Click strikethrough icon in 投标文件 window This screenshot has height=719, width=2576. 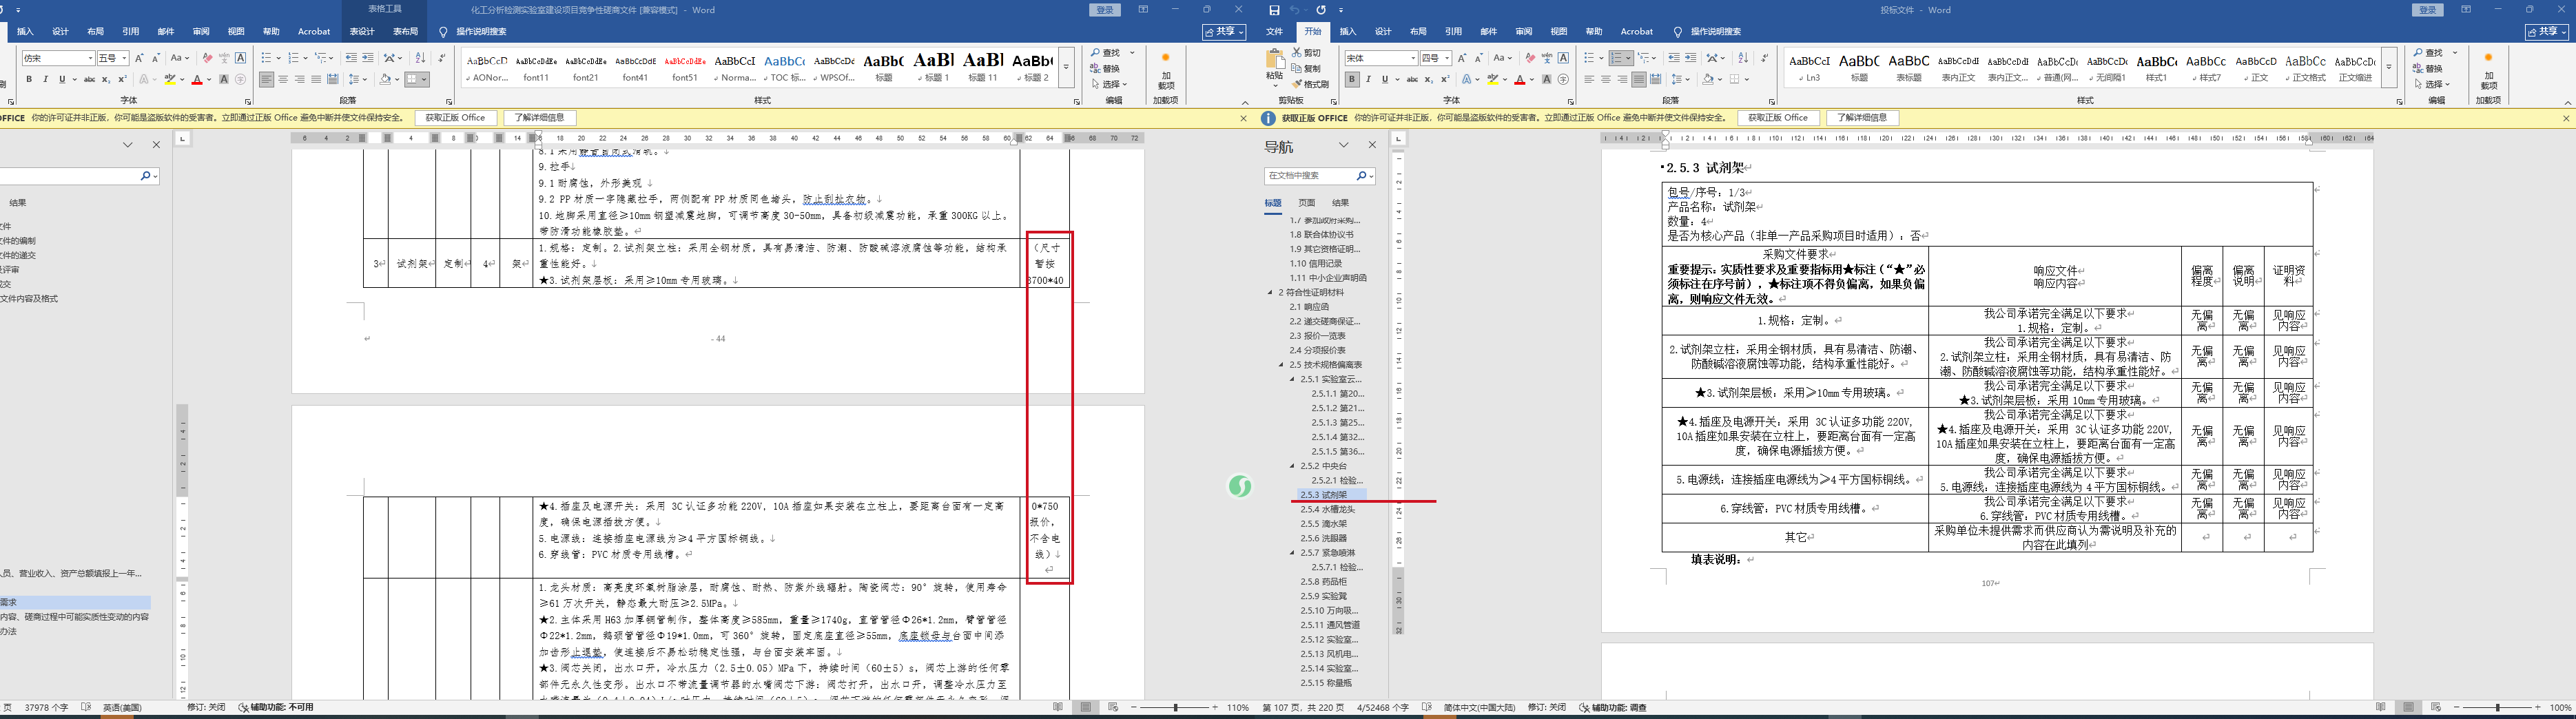point(1412,80)
